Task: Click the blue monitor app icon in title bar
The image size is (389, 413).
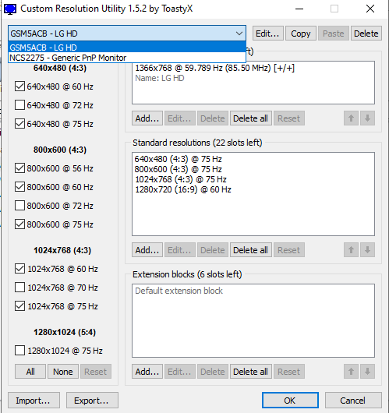Action: [10, 9]
